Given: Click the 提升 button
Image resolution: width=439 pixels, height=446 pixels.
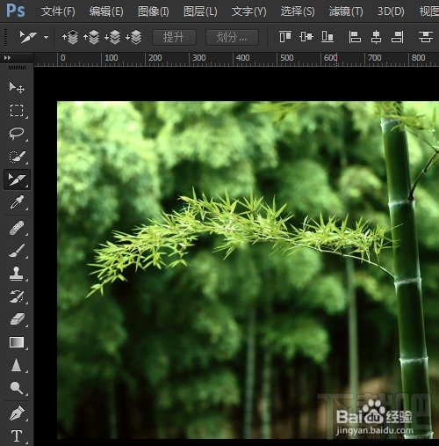Looking at the screenshot, I should point(174,37).
